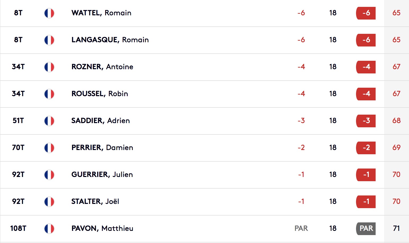Click the grey PAR badge in Pavon's row
409x243 pixels.
click(x=366, y=228)
